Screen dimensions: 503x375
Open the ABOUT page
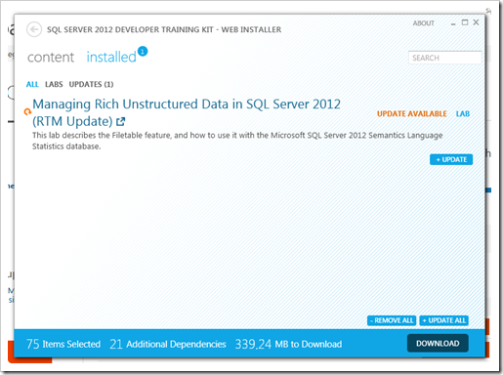click(424, 23)
